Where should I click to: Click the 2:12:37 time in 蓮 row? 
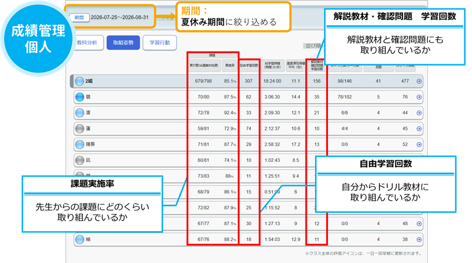coord(272,129)
